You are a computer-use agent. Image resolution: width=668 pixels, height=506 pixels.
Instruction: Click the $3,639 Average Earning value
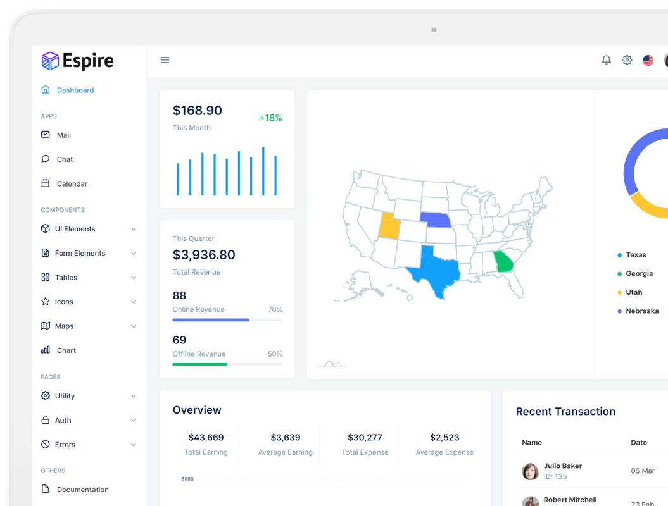[x=286, y=438]
